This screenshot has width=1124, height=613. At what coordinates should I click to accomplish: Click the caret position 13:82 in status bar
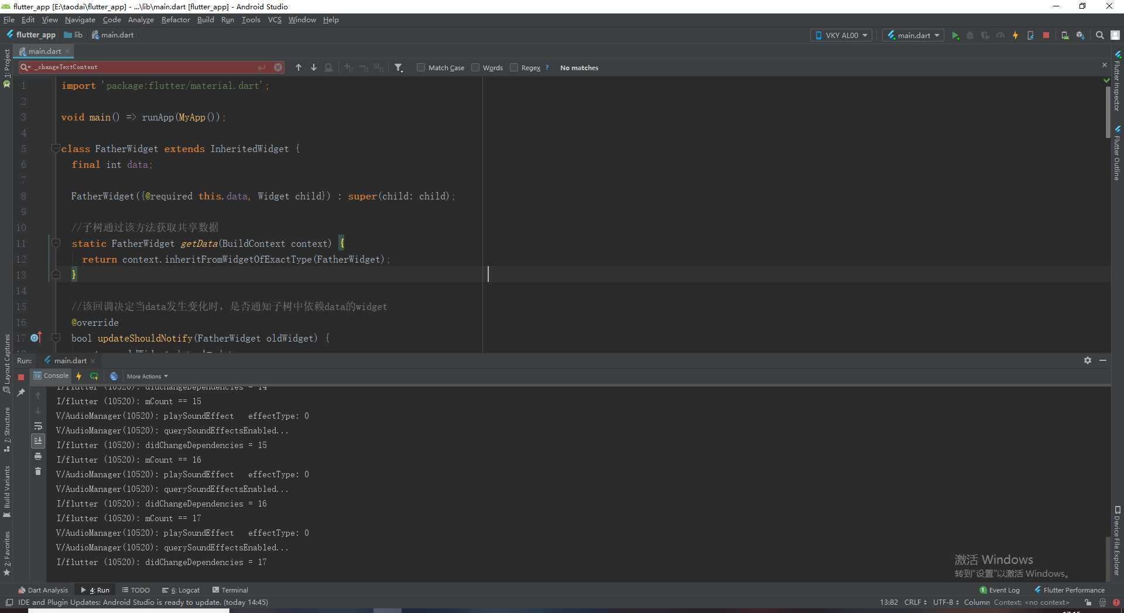889,602
